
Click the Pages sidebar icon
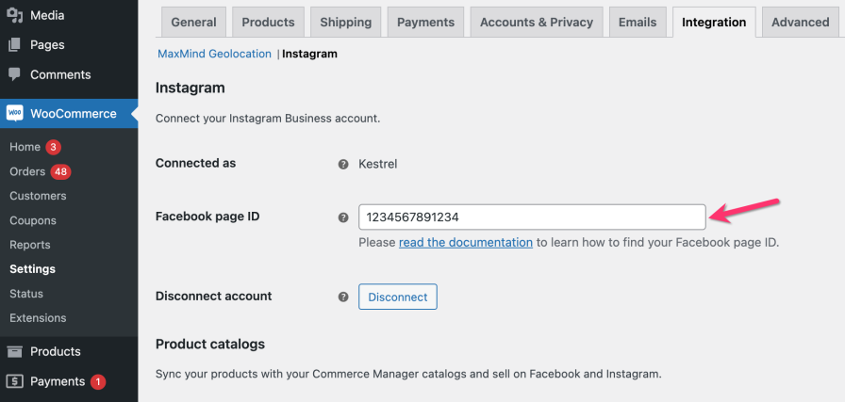[x=14, y=44]
